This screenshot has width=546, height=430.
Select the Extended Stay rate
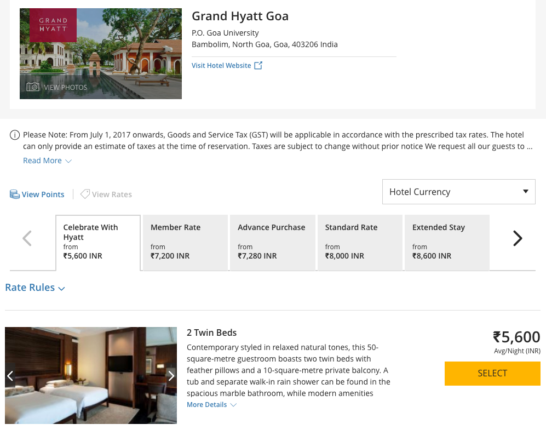pyautogui.click(x=446, y=241)
